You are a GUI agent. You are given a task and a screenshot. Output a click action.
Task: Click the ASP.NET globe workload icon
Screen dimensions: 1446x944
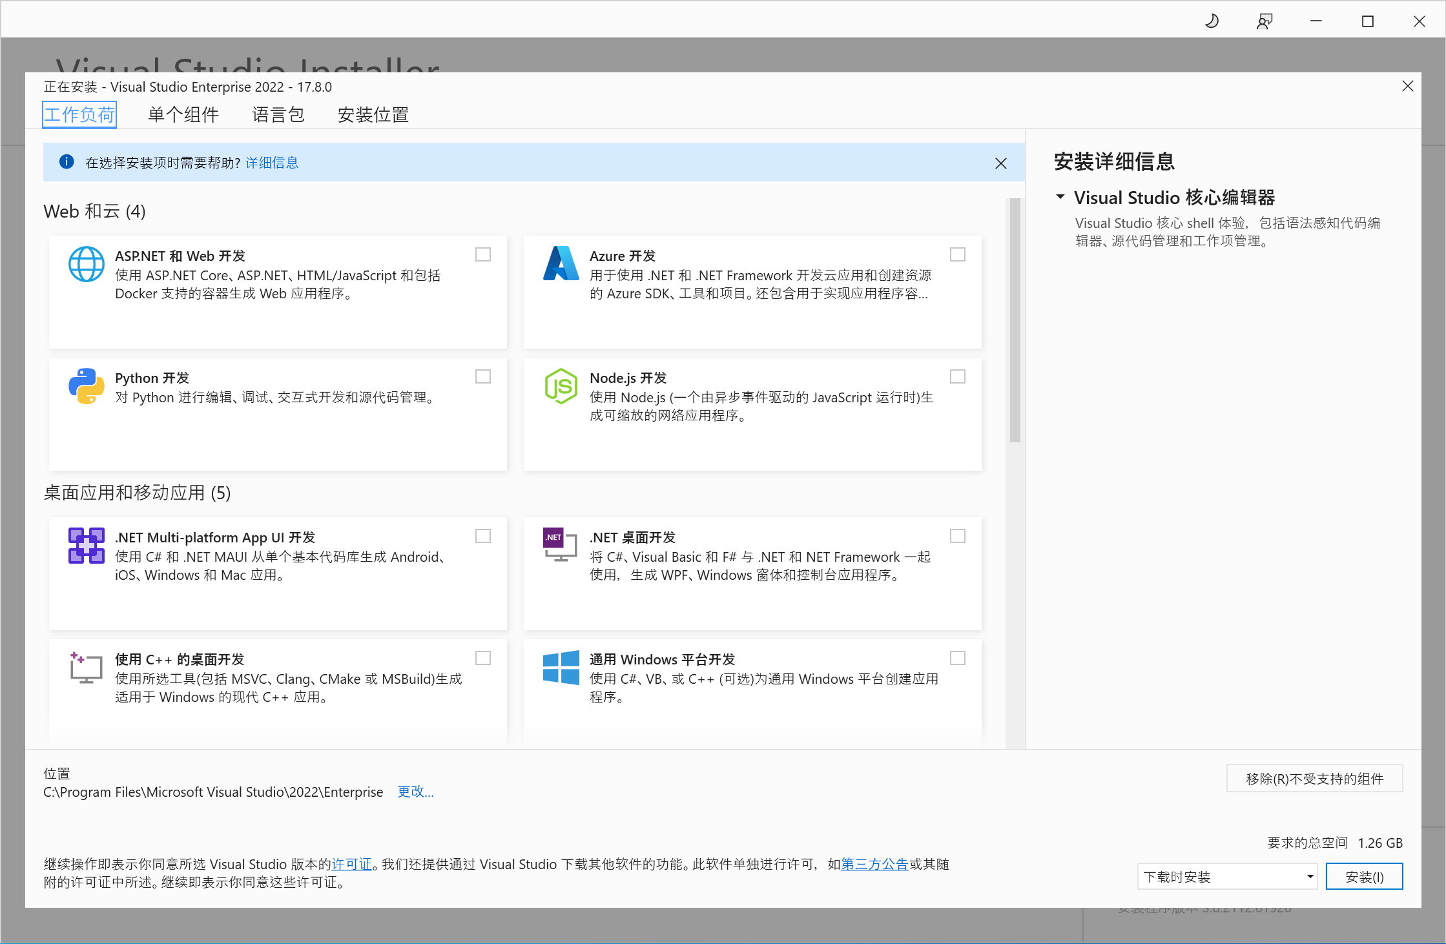[87, 263]
